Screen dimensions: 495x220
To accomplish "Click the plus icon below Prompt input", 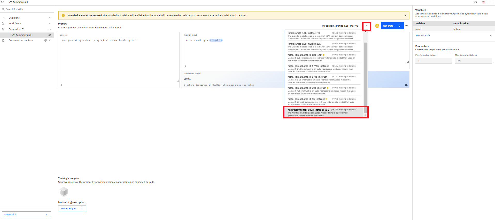I will [185, 66].
